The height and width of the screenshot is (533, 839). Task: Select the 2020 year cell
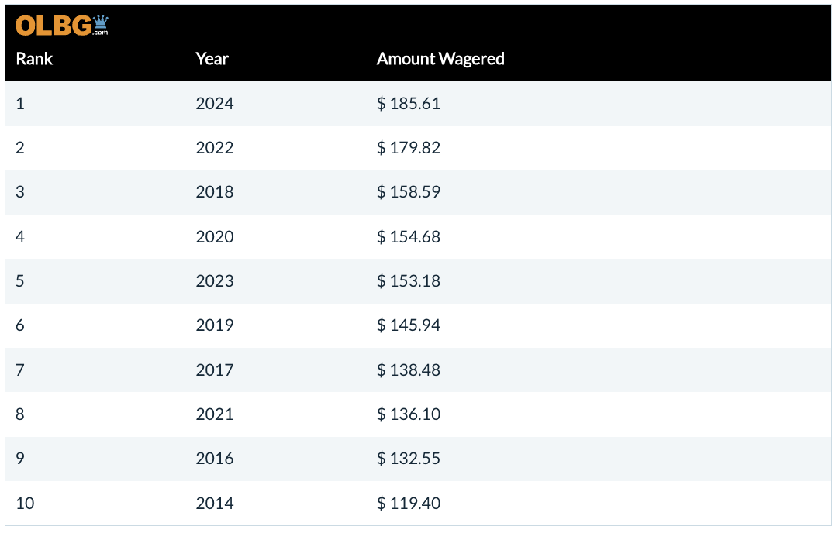pyautogui.click(x=215, y=236)
